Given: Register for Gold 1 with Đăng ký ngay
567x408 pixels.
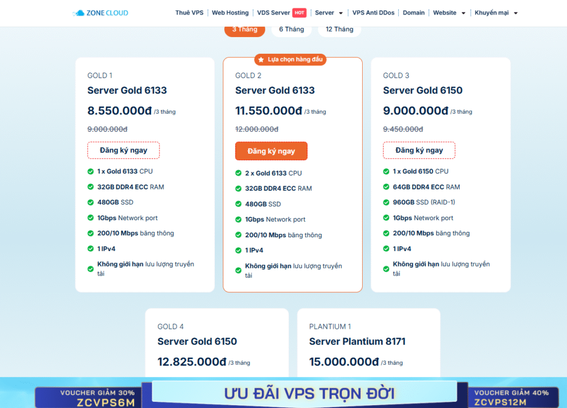Looking at the screenshot, I should pyautogui.click(x=123, y=150).
